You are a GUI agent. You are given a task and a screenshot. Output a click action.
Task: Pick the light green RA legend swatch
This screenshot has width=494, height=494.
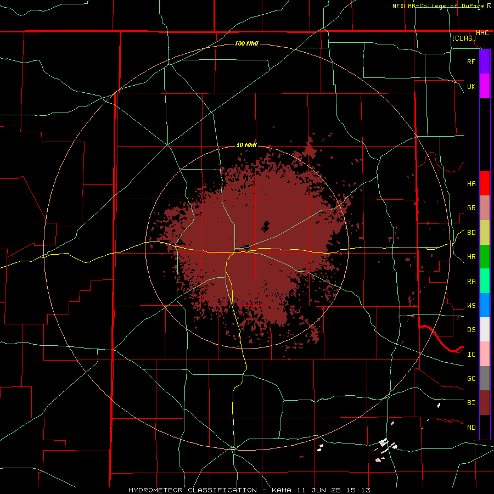485,281
